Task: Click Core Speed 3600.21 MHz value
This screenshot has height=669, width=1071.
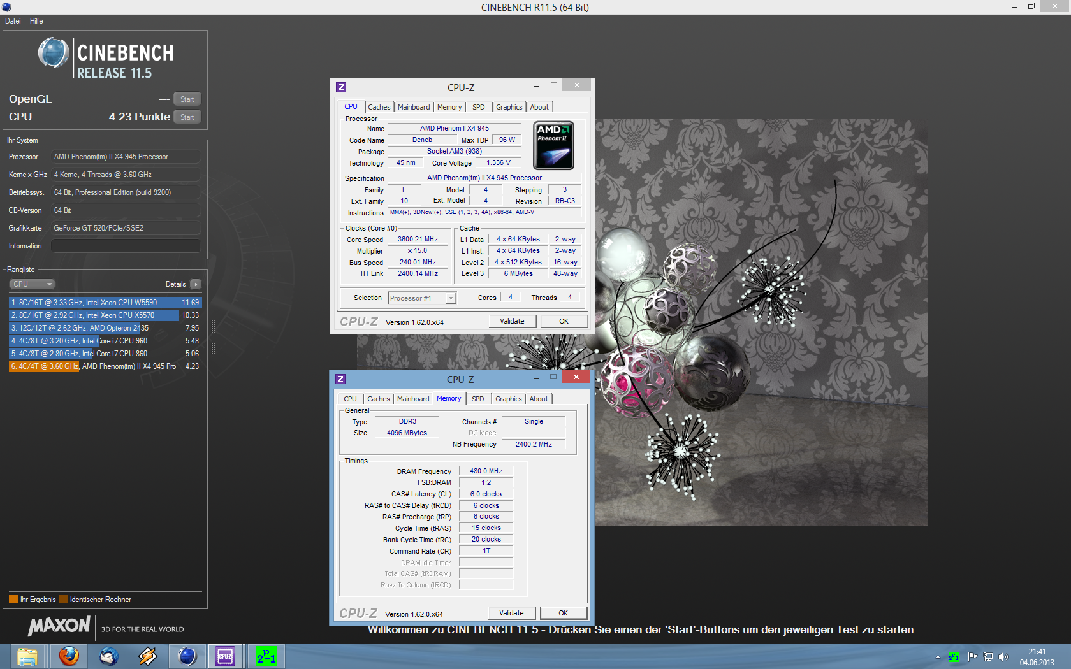Action: (x=418, y=240)
